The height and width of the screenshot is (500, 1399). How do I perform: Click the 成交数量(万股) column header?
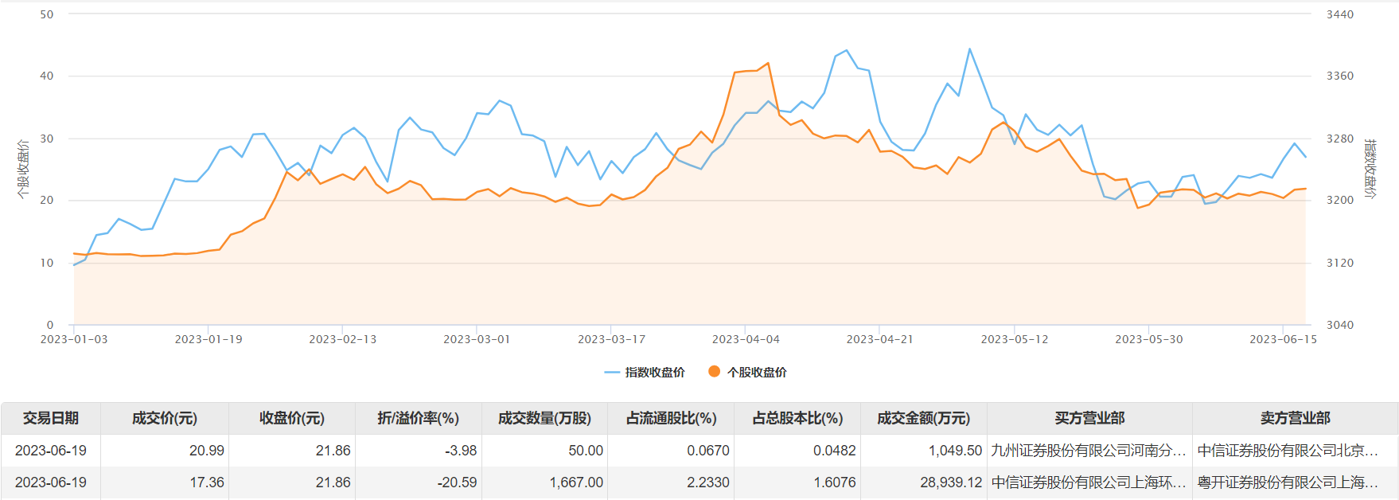tap(545, 418)
